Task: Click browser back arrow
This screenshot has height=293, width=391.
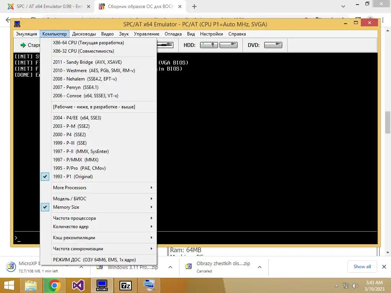Action: 8,19
